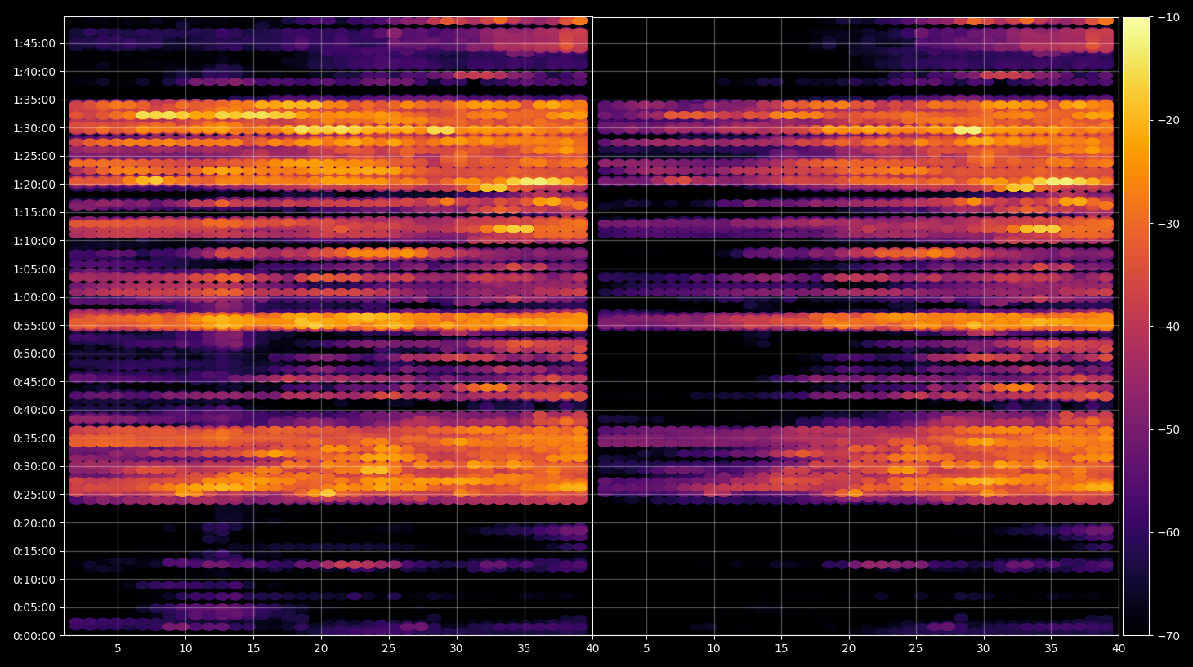Click x-axis tick 5 of left heatmap
The image size is (1193, 667).
tap(118, 649)
